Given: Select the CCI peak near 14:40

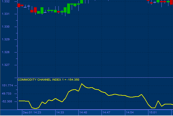Looking at the screenshot, I should [x=82, y=84].
